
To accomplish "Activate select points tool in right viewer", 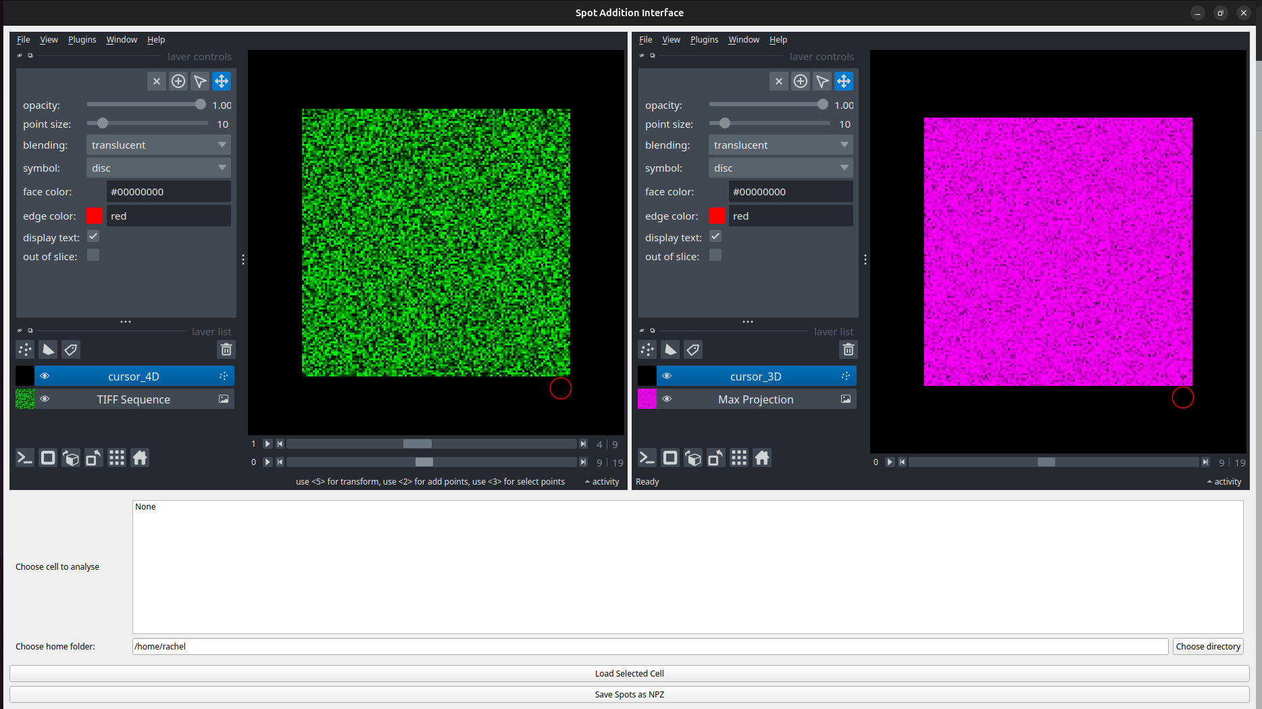I will pos(822,81).
